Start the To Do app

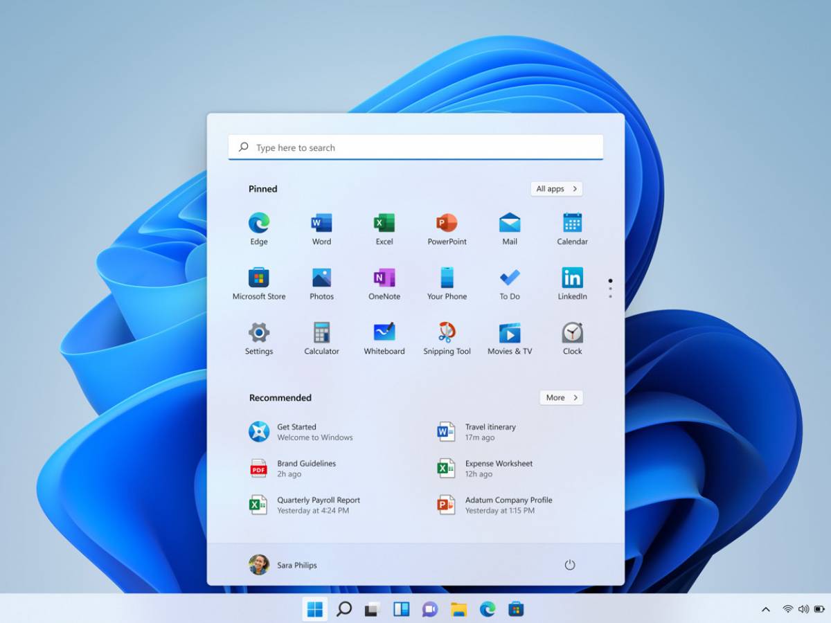509,278
